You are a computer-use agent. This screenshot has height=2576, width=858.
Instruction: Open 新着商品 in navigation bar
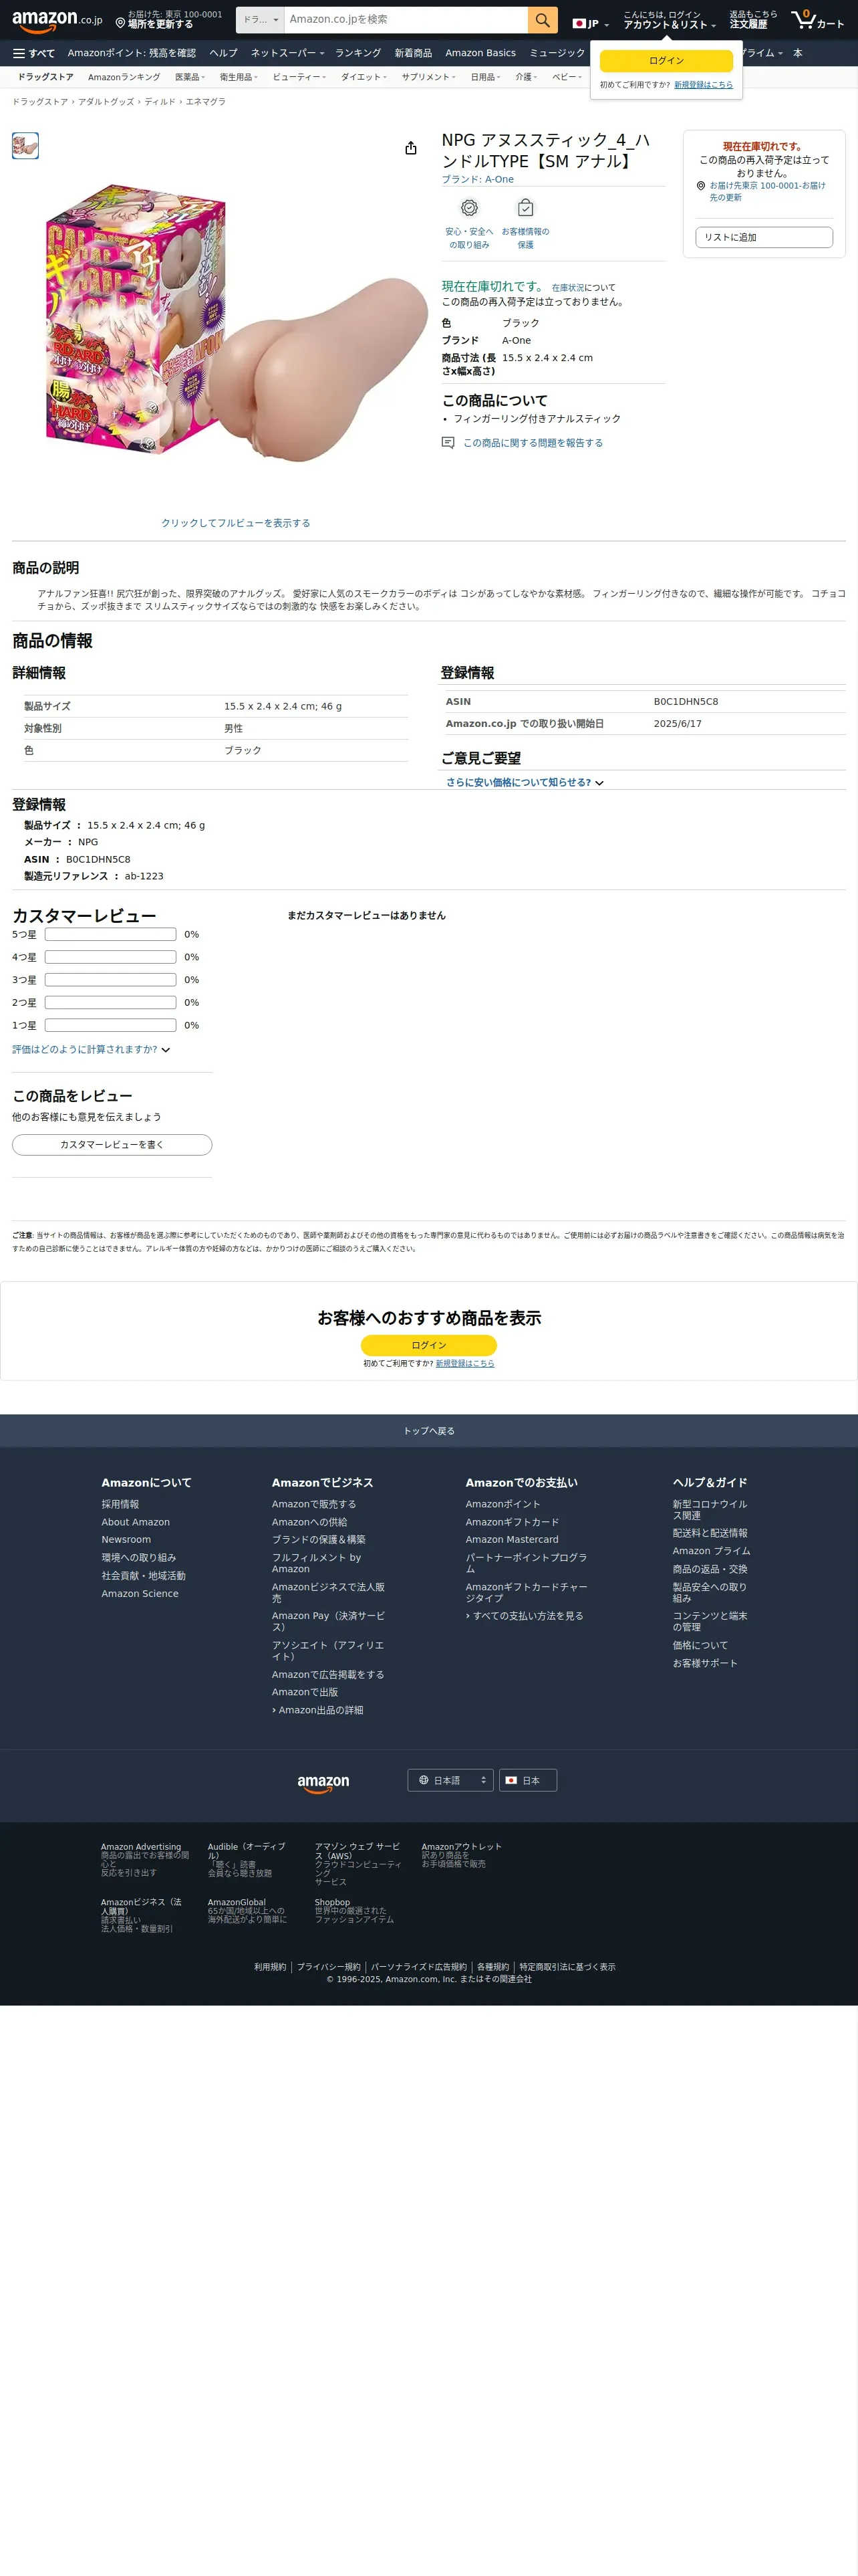point(414,53)
